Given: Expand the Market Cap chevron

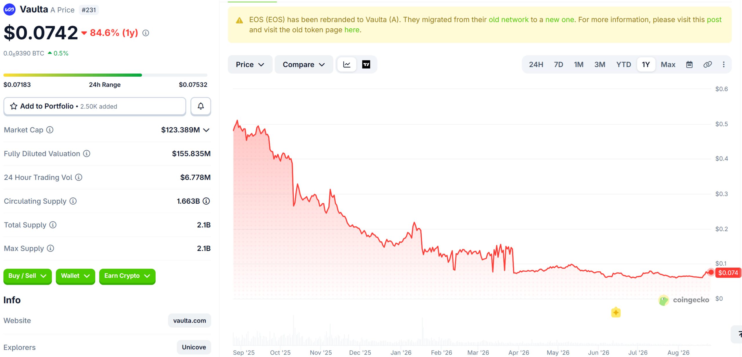Looking at the screenshot, I should [206, 130].
